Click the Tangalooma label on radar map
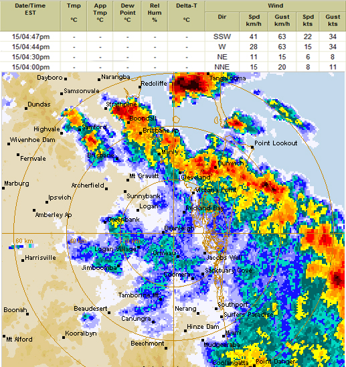 click(228, 78)
